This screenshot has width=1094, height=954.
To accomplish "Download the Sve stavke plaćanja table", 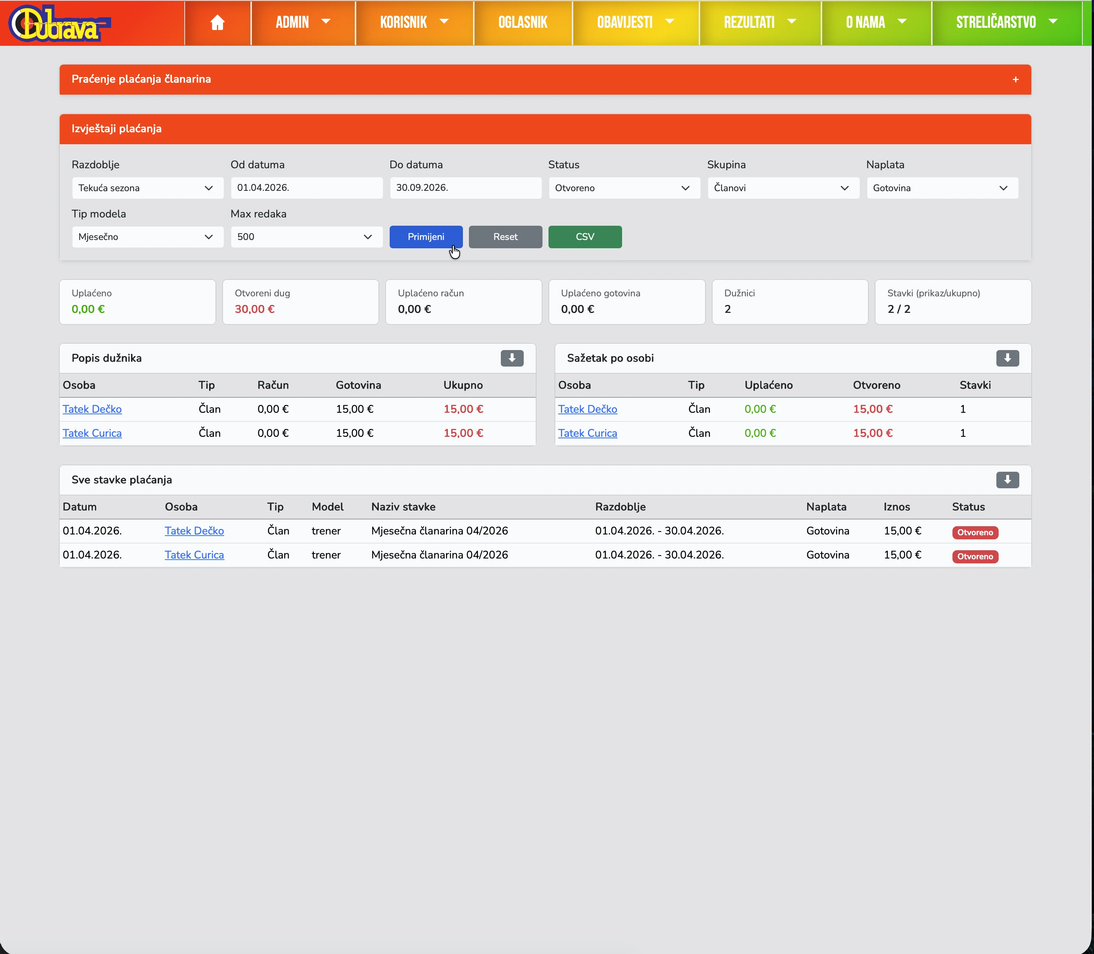I will 1007,480.
